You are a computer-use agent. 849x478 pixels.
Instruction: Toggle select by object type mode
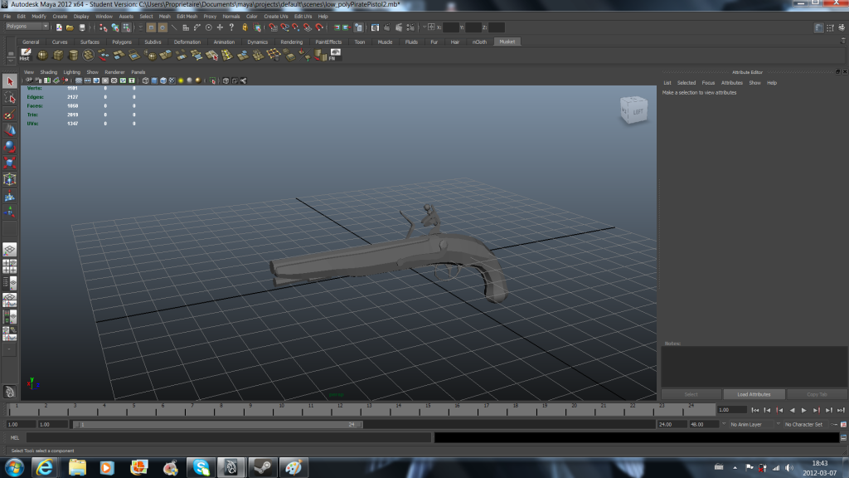point(114,27)
